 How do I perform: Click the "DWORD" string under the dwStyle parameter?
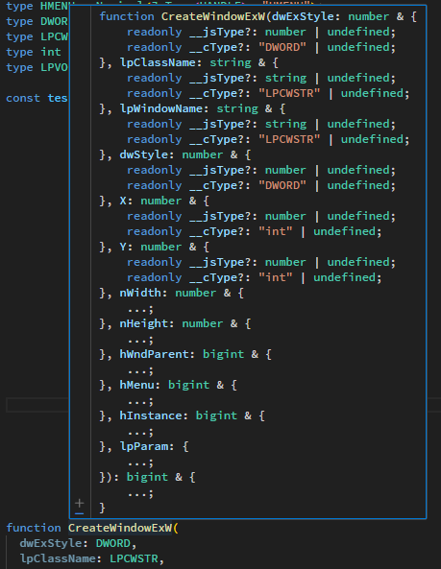[282, 185]
